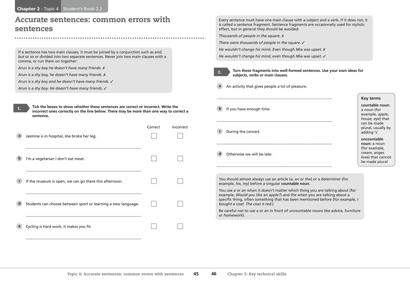The image size is (410, 283).
Task: Select the 'Chapter 2 · Topic 4' tab
Action: [38, 9]
